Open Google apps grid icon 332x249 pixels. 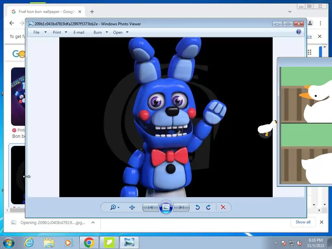[309, 52]
